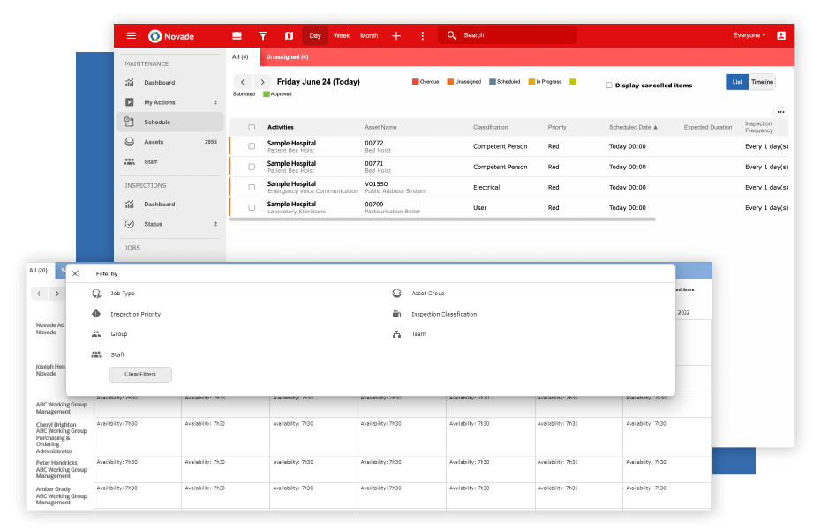Viewport: 821px width, 529px height.
Task: Select the Novade logo in the toolbar
Action: click(154, 35)
